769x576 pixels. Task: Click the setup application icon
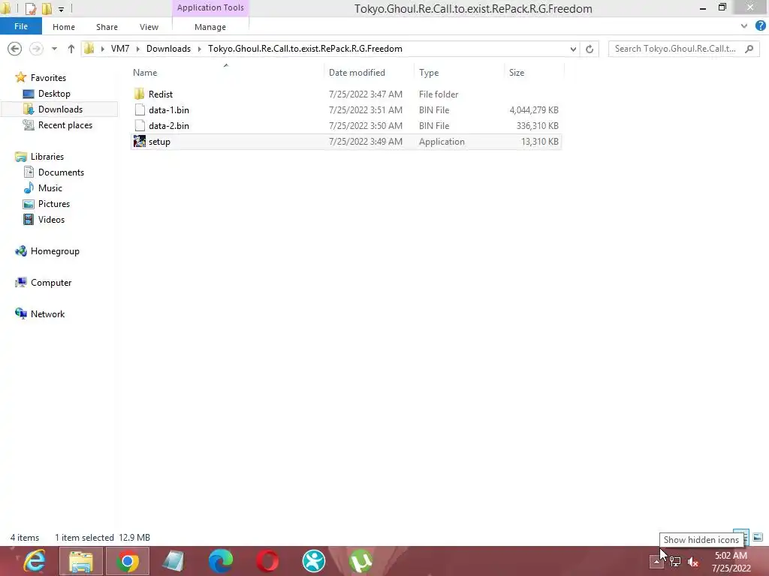point(140,142)
